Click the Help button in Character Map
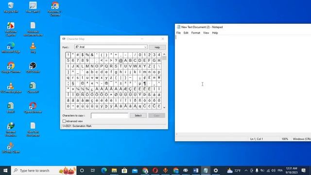The image size is (311, 175). click(x=157, y=48)
